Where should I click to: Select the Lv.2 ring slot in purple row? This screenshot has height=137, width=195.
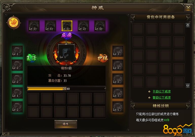click(x=83, y=26)
